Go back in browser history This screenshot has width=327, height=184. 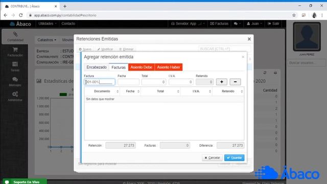6,15
